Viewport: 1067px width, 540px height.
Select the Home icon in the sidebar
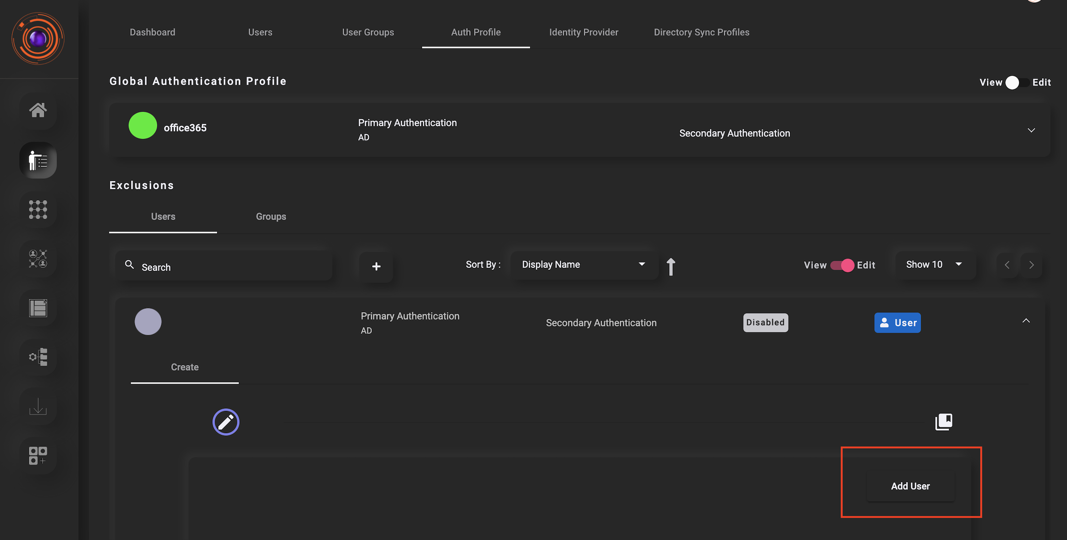(38, 111)
